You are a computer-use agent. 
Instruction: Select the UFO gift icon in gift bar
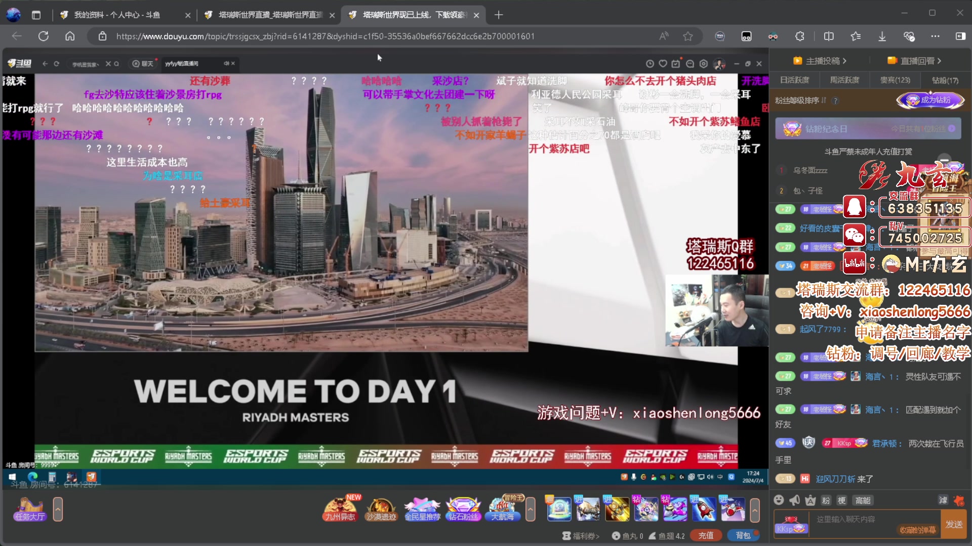pos(558,509)
